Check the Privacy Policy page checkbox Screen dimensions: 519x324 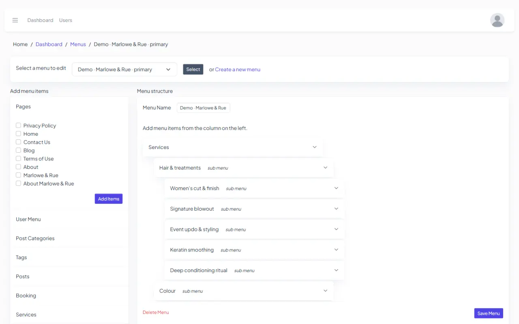pyautogui.click(x=18, y=126)
